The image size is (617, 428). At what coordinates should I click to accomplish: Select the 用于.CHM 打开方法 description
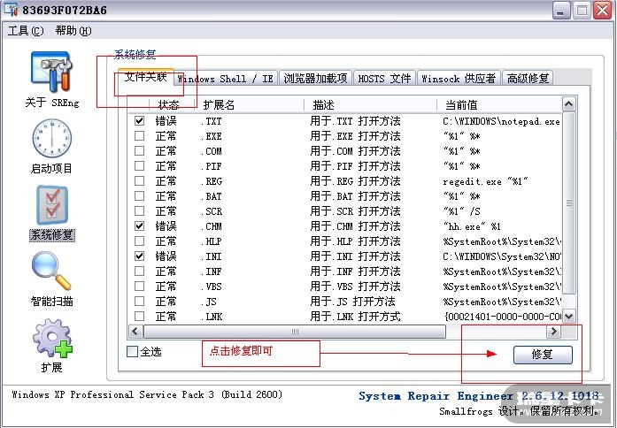tap(355, 226)
